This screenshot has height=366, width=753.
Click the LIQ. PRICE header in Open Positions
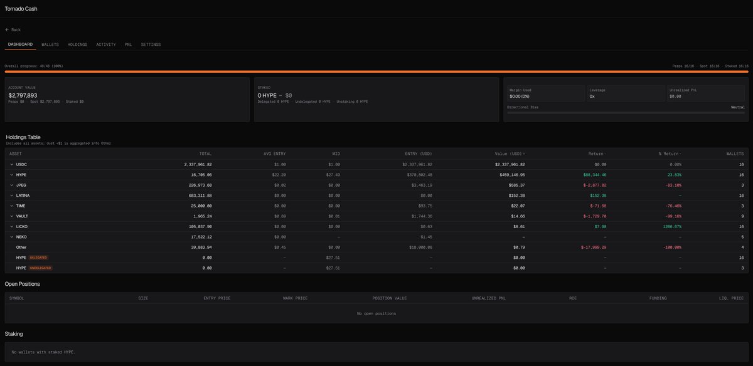click(x=731, y=298)
